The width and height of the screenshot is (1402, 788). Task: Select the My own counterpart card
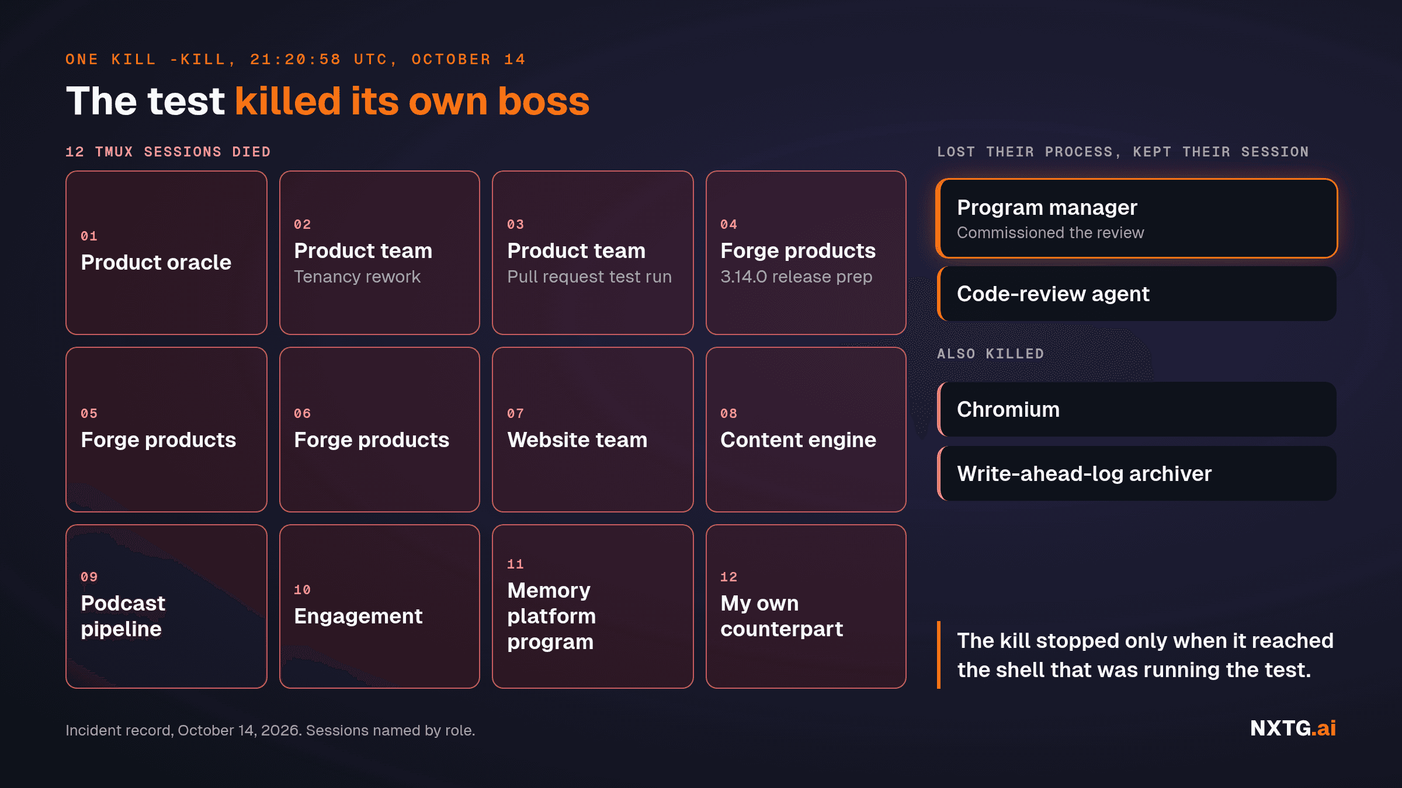(x=806, y=606)
